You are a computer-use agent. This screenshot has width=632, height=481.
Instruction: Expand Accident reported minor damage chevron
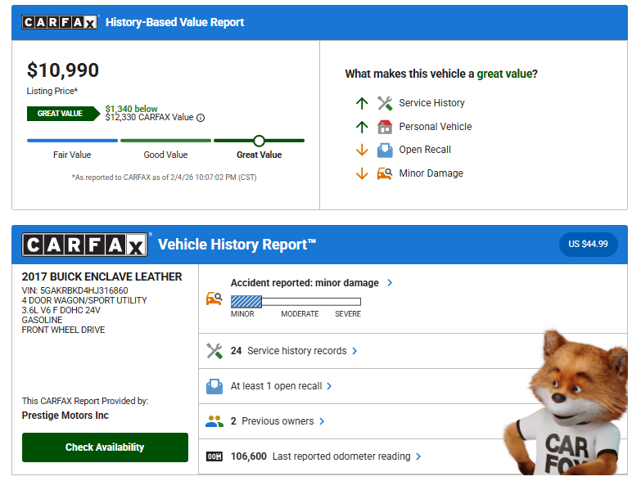(x=390, y=283)
